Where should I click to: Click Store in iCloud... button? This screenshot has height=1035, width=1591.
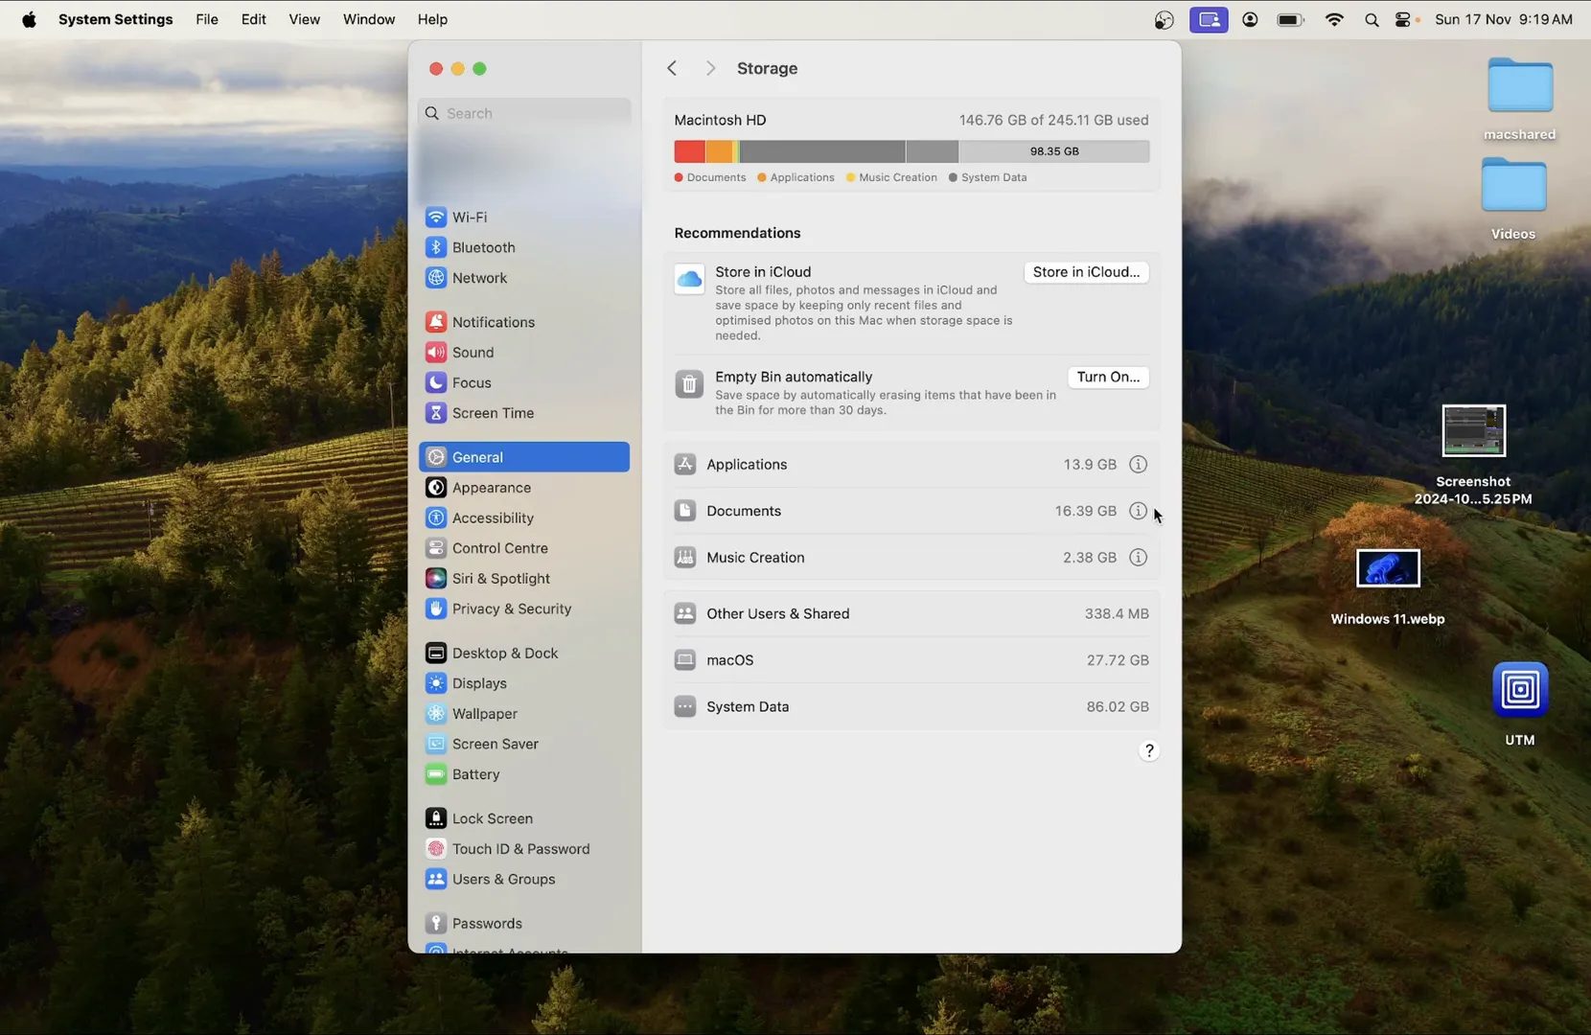tap(1086, 272)
